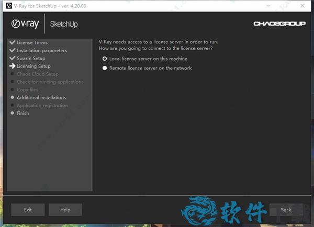
Task: Select the Application registration step
Action: click(x=42, y=106)
